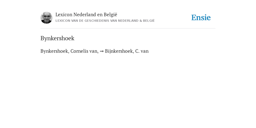Click the author's round avatar photo

(46, 18)
